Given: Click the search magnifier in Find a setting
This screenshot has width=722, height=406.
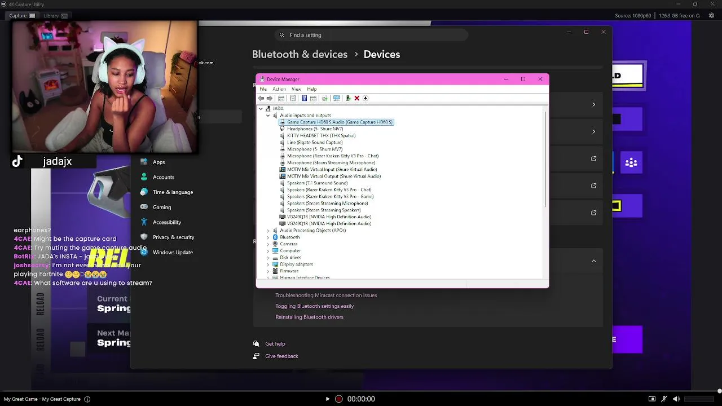Looking at the screenshot, I should click(282, 35).
